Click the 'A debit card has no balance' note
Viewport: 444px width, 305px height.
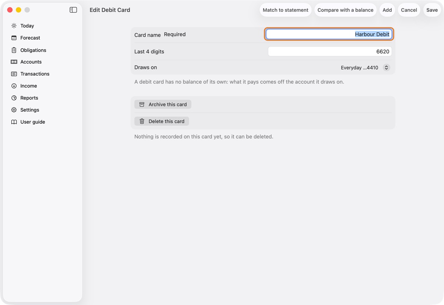239,82
